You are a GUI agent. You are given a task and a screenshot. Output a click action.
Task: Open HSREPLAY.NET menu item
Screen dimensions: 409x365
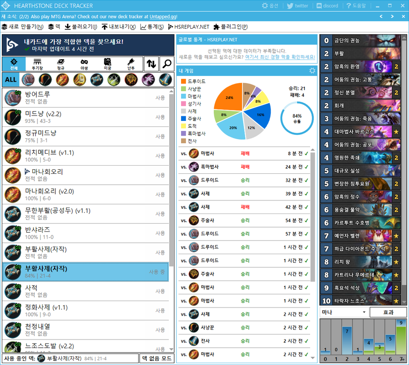pyautogui.click(x=189, y=26)
